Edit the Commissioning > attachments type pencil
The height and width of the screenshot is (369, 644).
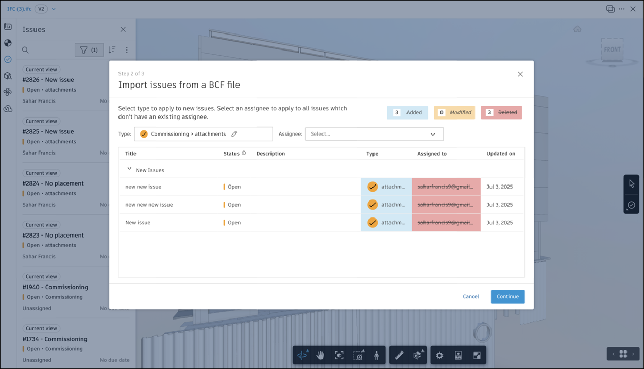coord(234,134)
